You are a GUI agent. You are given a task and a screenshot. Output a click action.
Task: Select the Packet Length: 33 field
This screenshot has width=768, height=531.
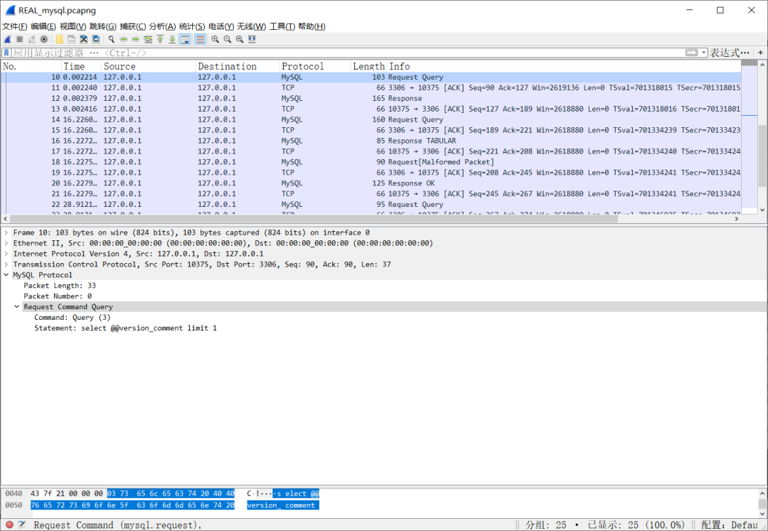(60, 285)
